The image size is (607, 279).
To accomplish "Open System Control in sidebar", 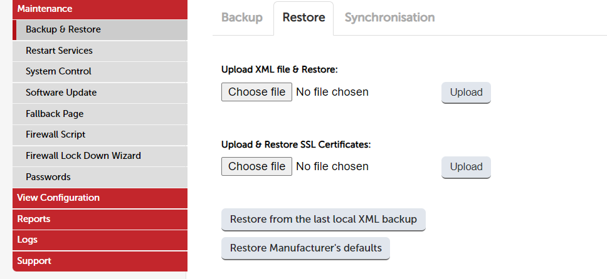I will click(100, 72).
